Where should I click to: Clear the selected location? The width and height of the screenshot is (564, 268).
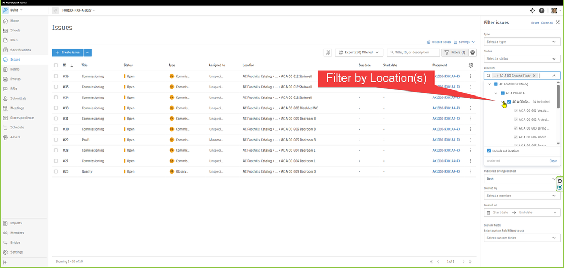coord(553,161)
